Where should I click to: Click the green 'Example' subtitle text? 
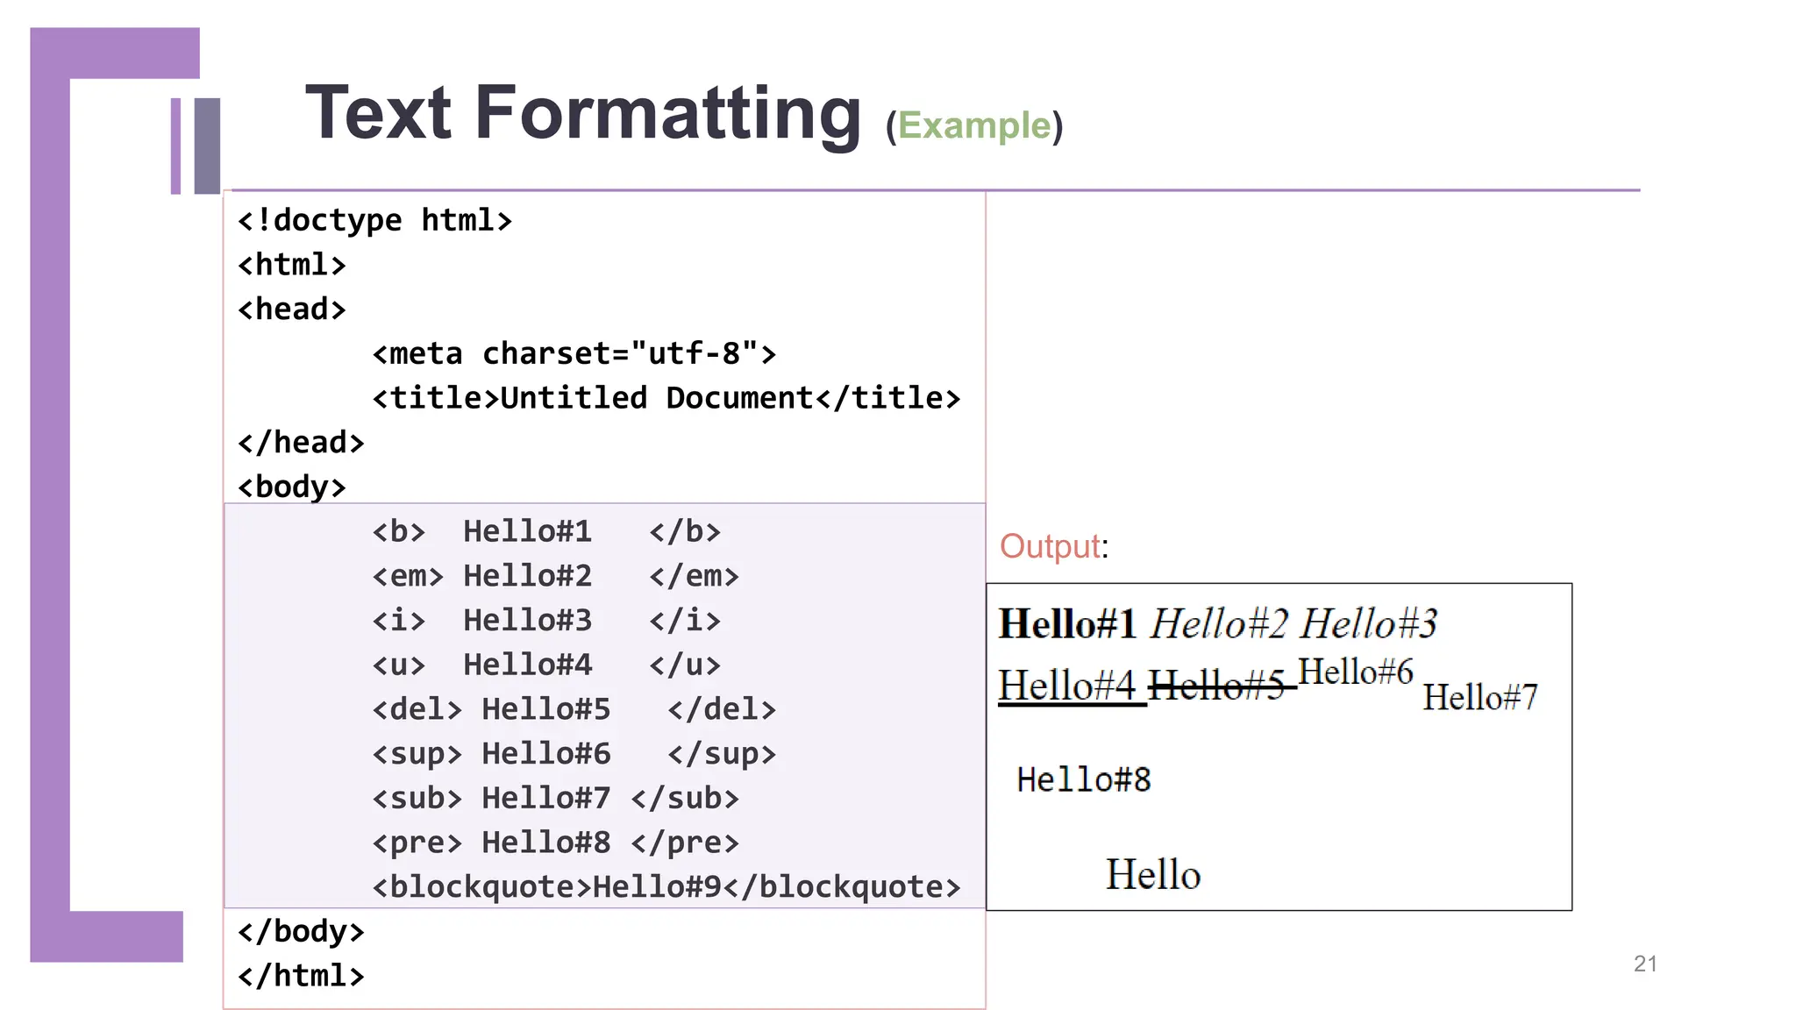(x=973, y=126)
